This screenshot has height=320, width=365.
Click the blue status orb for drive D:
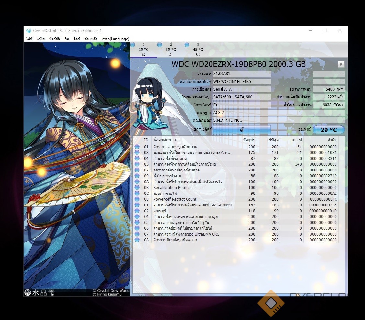click(160, 45)
